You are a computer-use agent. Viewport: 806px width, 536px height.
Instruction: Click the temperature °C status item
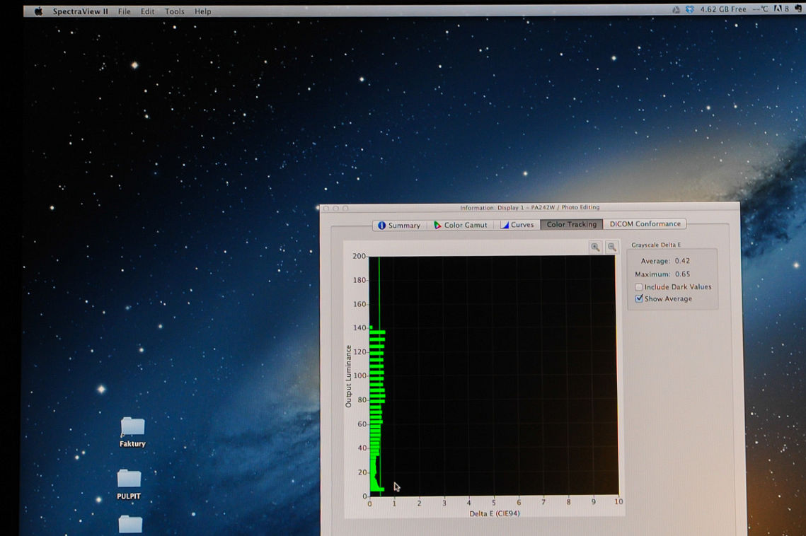[x=760, y=9]
